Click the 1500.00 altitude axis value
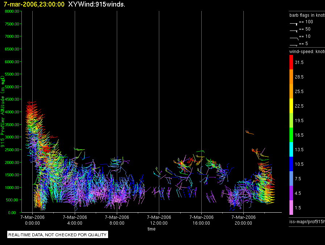325x245 pixels. 12,175
